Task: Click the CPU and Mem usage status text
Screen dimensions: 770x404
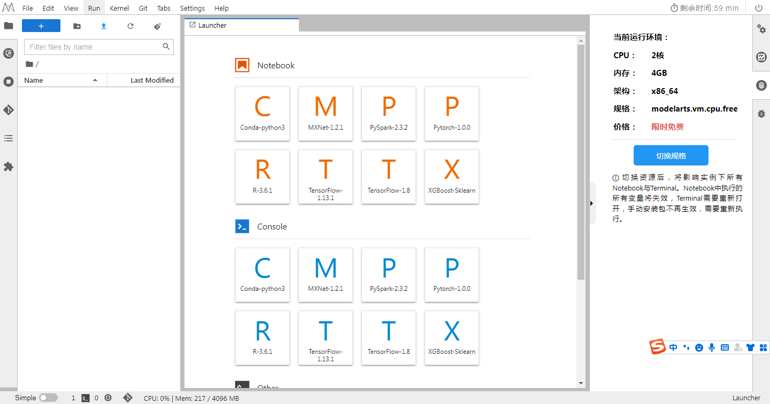Action: pyautogui.click(x=191, y=398)
